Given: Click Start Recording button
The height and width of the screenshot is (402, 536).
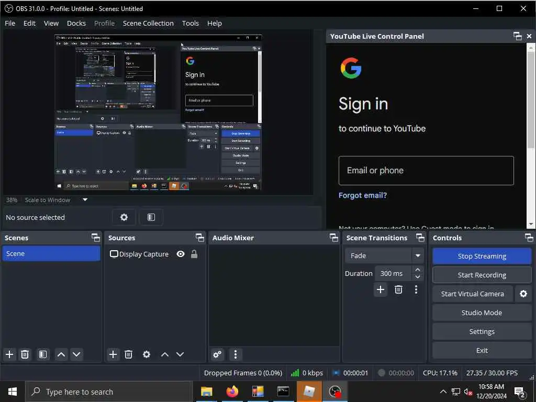Looking at the screenshot, I should click(x=482, y=275).
